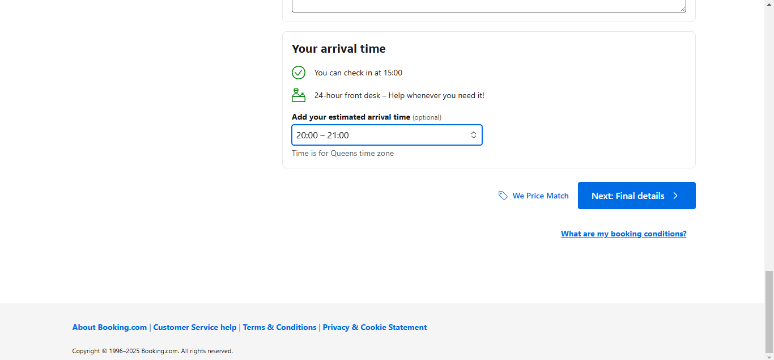The image size is (774, 360).
Task: Open Customer Service help link
Action: [195, 327]
